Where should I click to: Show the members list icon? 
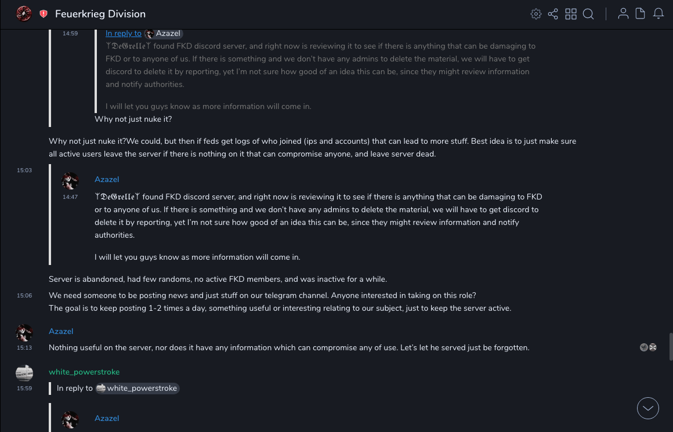pos(623,14)
